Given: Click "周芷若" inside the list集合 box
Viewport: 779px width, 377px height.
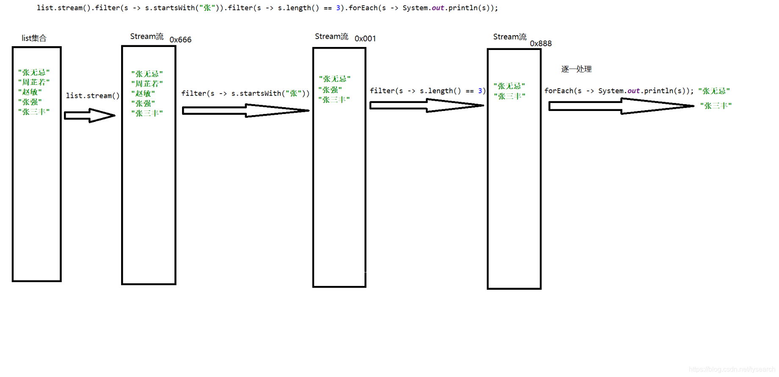Looking at the screenshot, I should (x=34, y=82).
